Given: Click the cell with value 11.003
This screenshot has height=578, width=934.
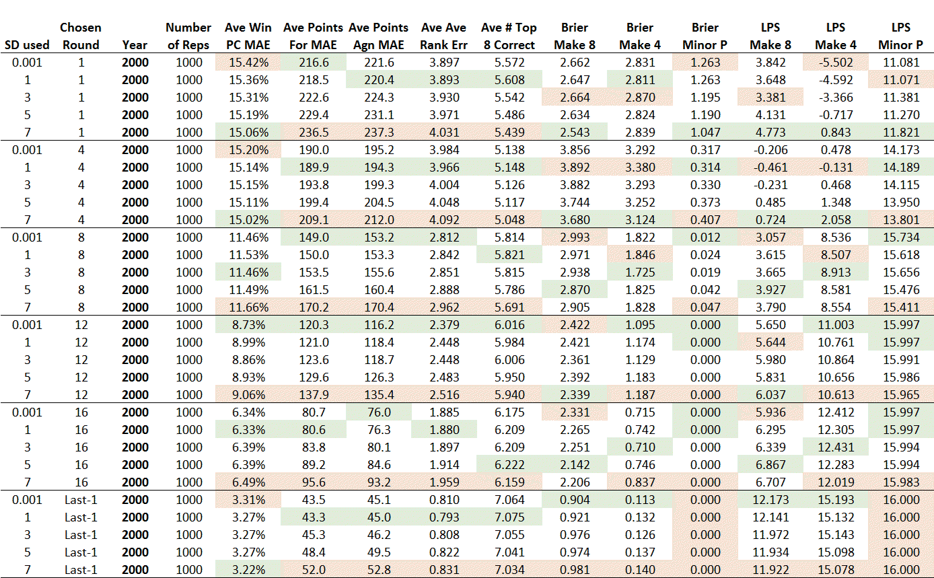Looking at the screenshot, I should tap(836, 325).
